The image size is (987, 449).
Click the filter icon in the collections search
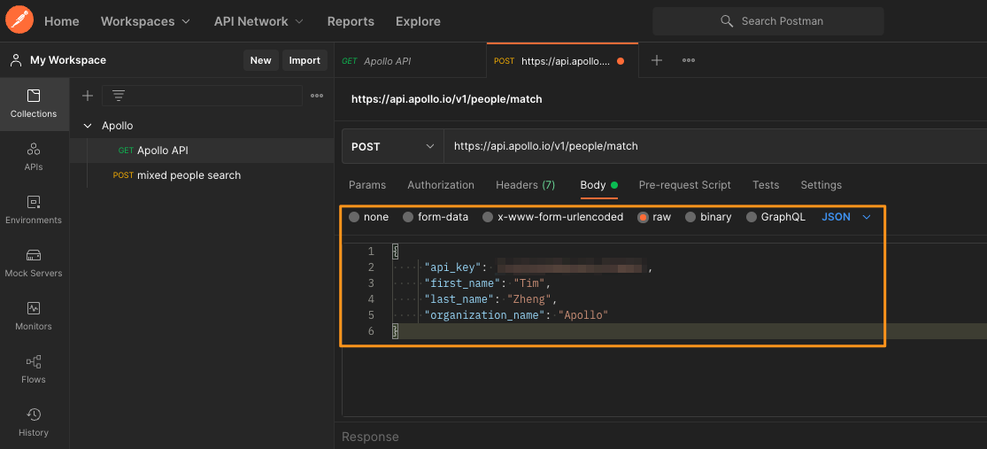119,96
